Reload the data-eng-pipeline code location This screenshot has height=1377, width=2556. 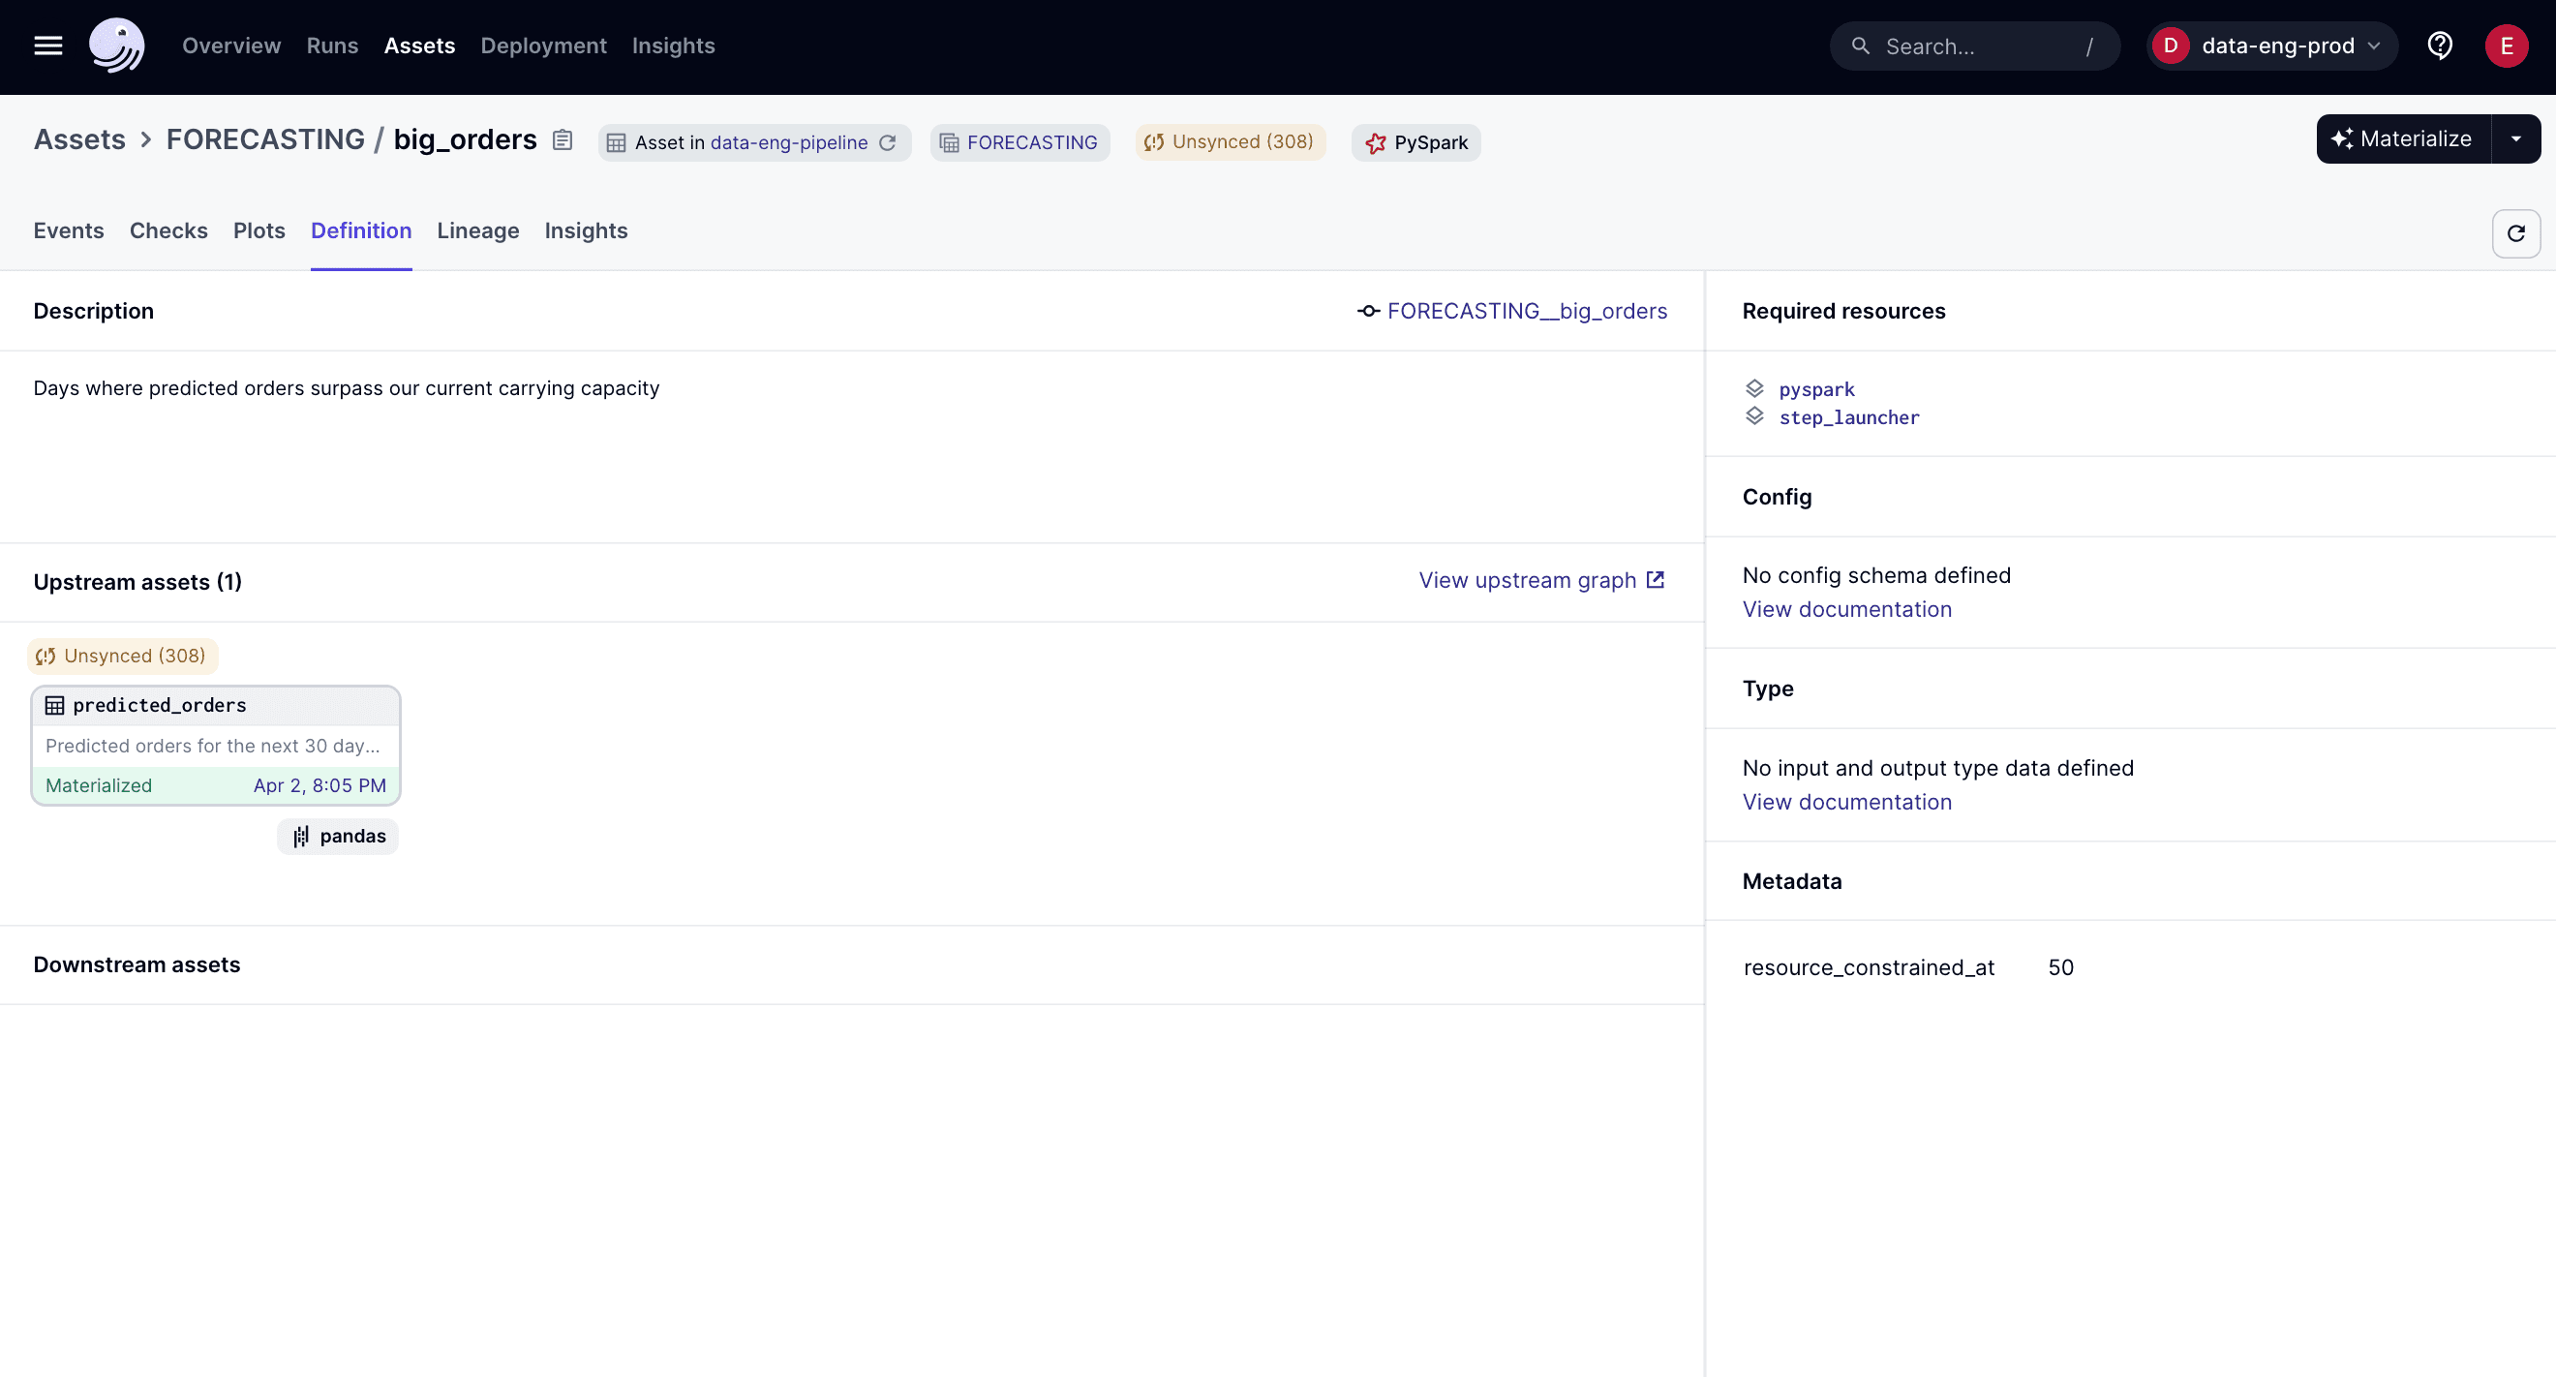pos(888,143)
